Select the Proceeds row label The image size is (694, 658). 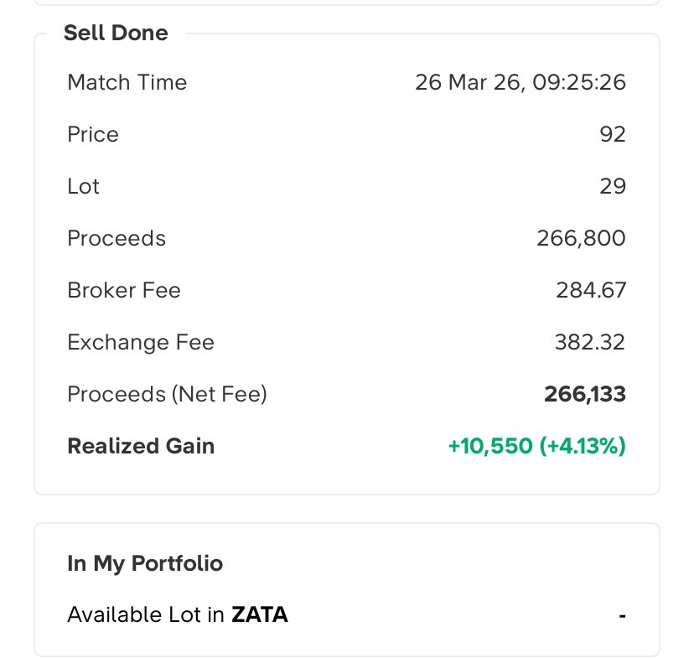click(117, 238)
